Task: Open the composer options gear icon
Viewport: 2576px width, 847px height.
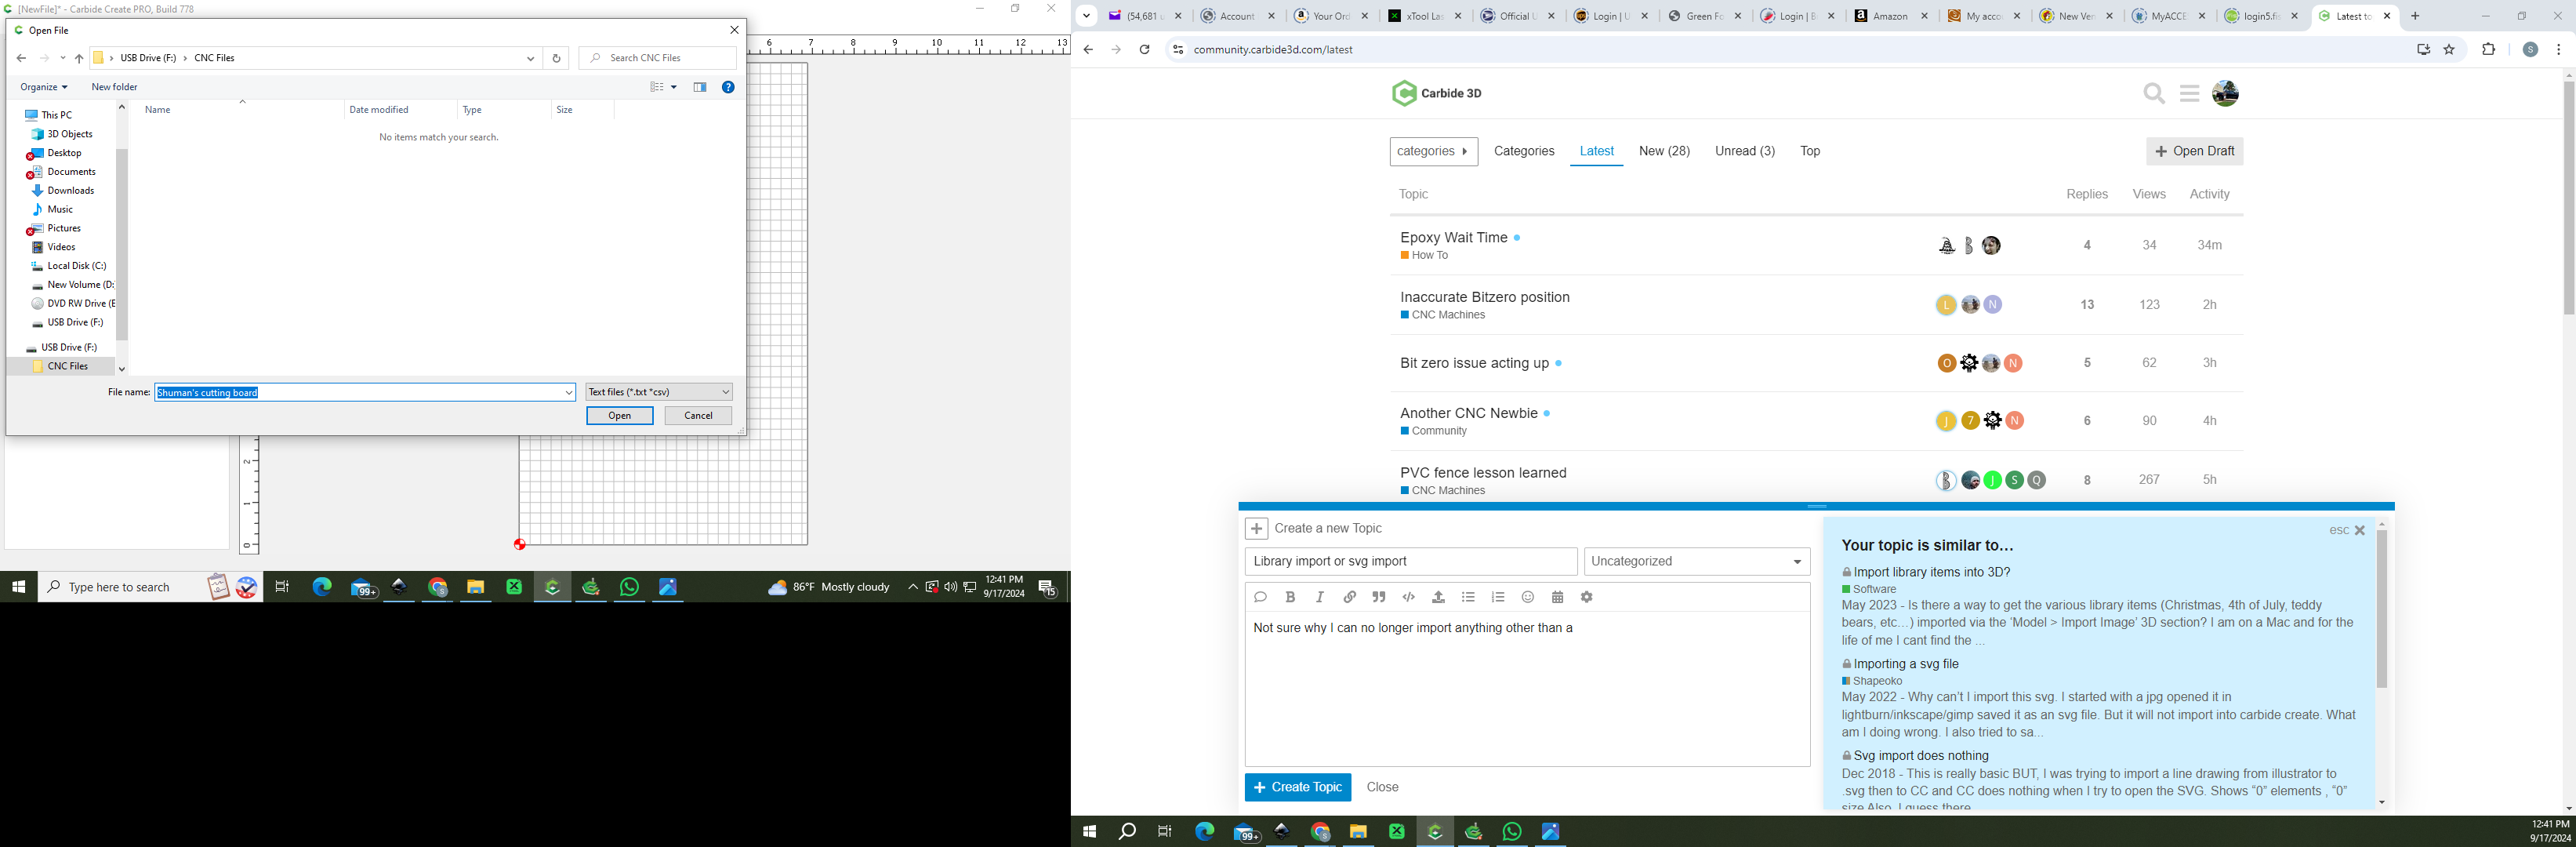Action: 1587,597
